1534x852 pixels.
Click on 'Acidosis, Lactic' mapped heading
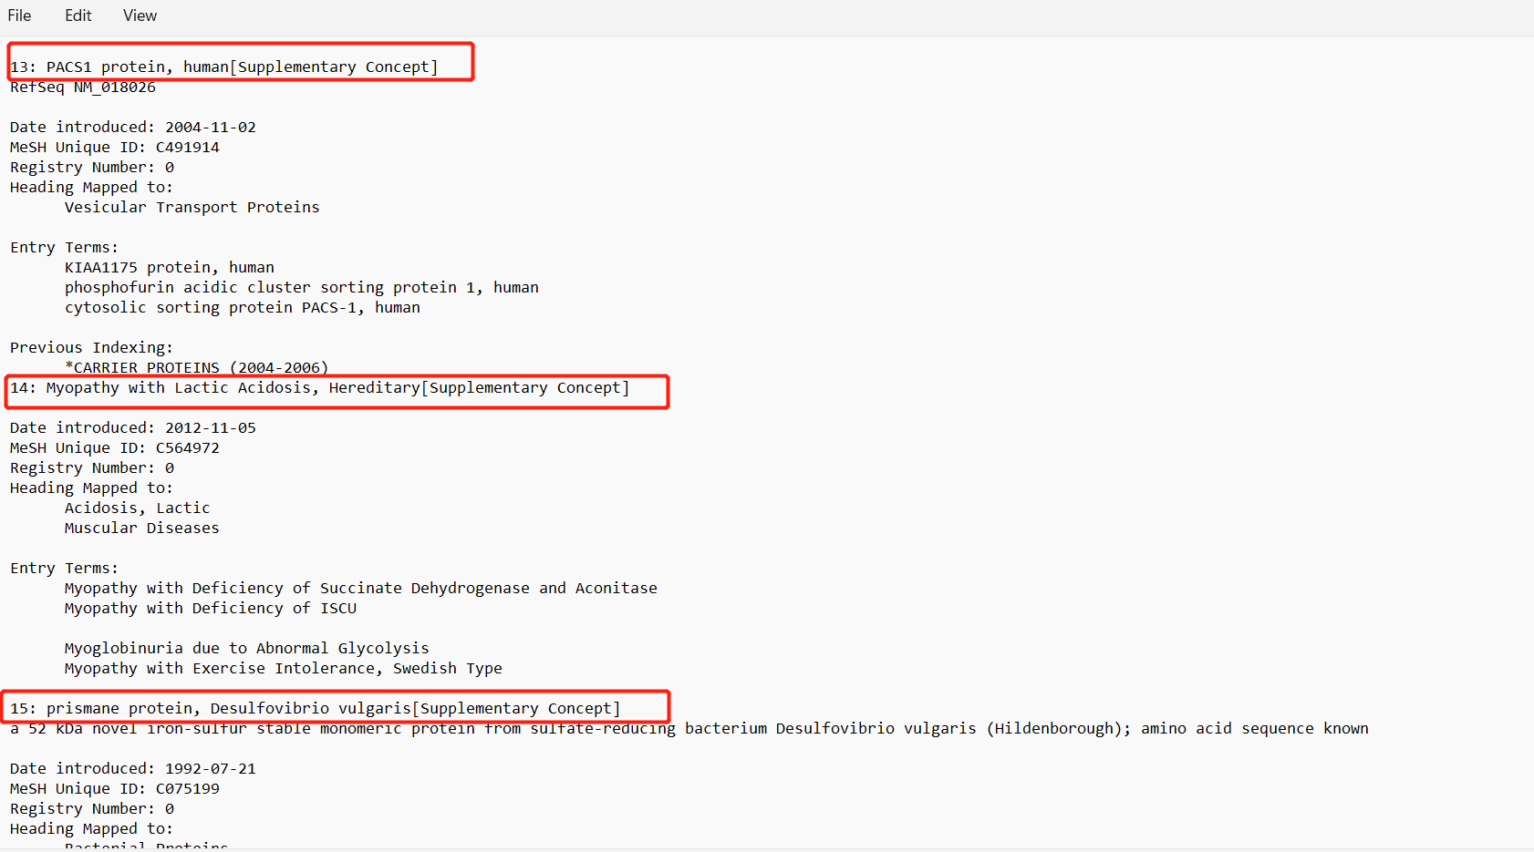pos(137,508)
